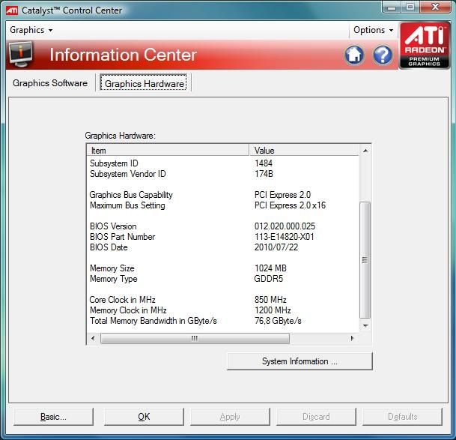Screen dimensions: 456x440
Task: Click the value 1024 MB
Action: tap(270, 268)
